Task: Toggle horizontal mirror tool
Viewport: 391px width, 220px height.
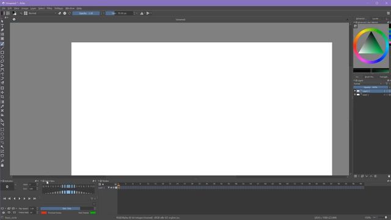Action: tap(142, 13)
